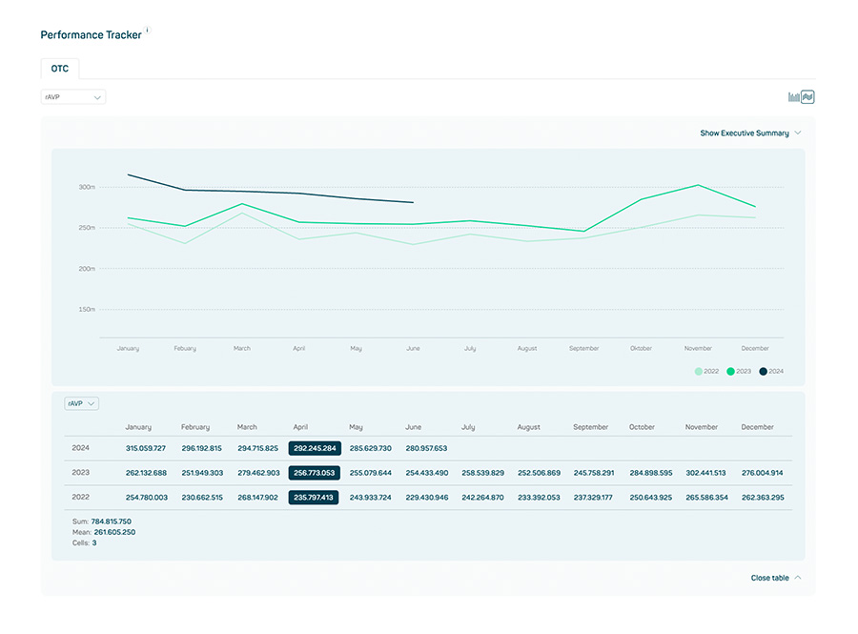The width and height of the screenshot is (858, 634).
Task: Click table cell 296.192.815
Action: point(201,448)
